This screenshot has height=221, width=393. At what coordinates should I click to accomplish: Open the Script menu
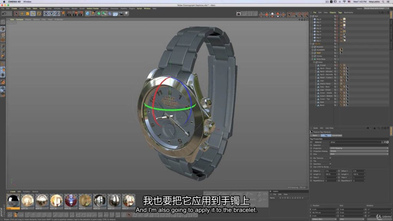139,8
